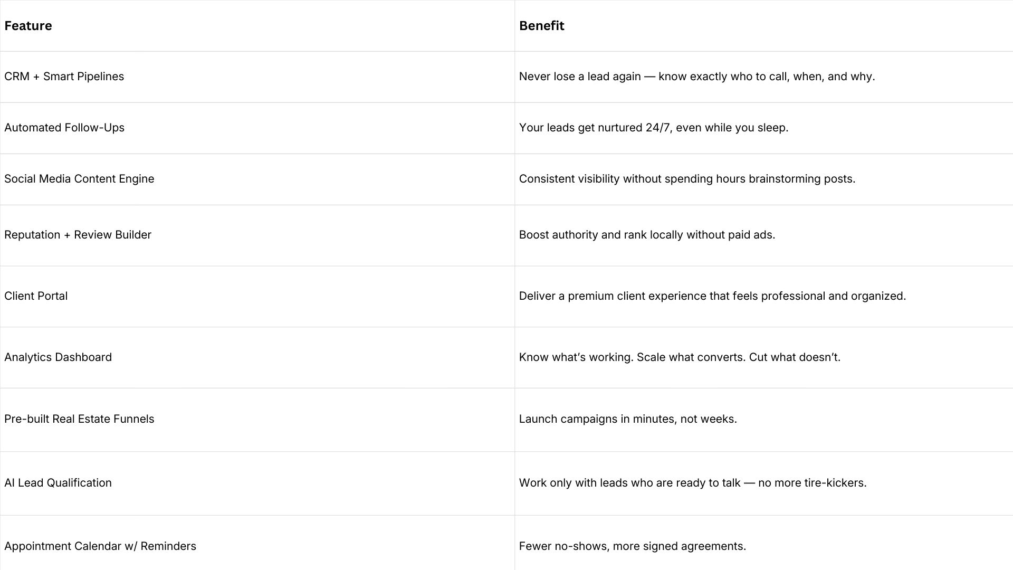Screen dimensions: 1013x570
Task: Select the Analytics Dashboard cell
Action: coord(58,357)
